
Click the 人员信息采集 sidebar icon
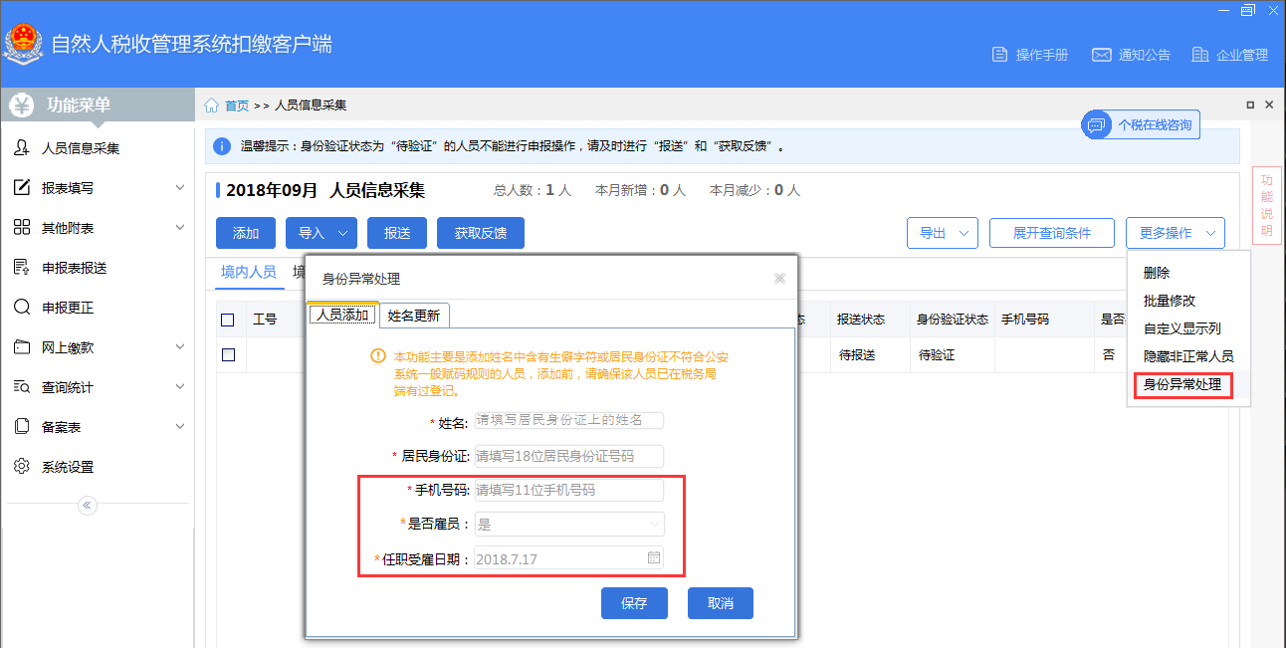[21, 148]
